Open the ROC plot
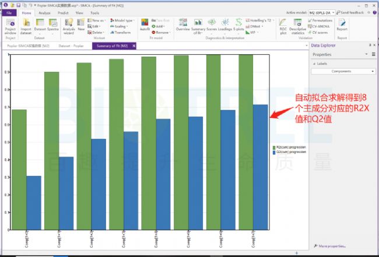 [x=283, y=27]
